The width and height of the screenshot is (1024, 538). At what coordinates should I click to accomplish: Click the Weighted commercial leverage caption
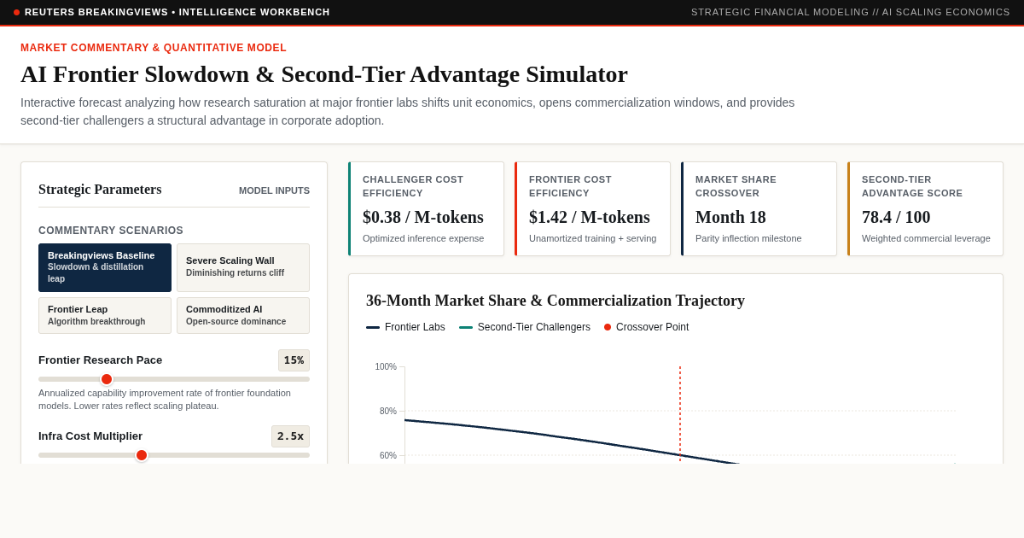point(926,238)
